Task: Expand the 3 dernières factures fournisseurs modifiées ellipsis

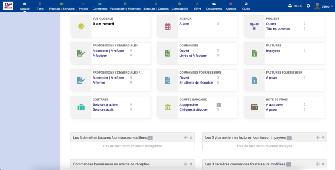Action: tap(150, 137)
